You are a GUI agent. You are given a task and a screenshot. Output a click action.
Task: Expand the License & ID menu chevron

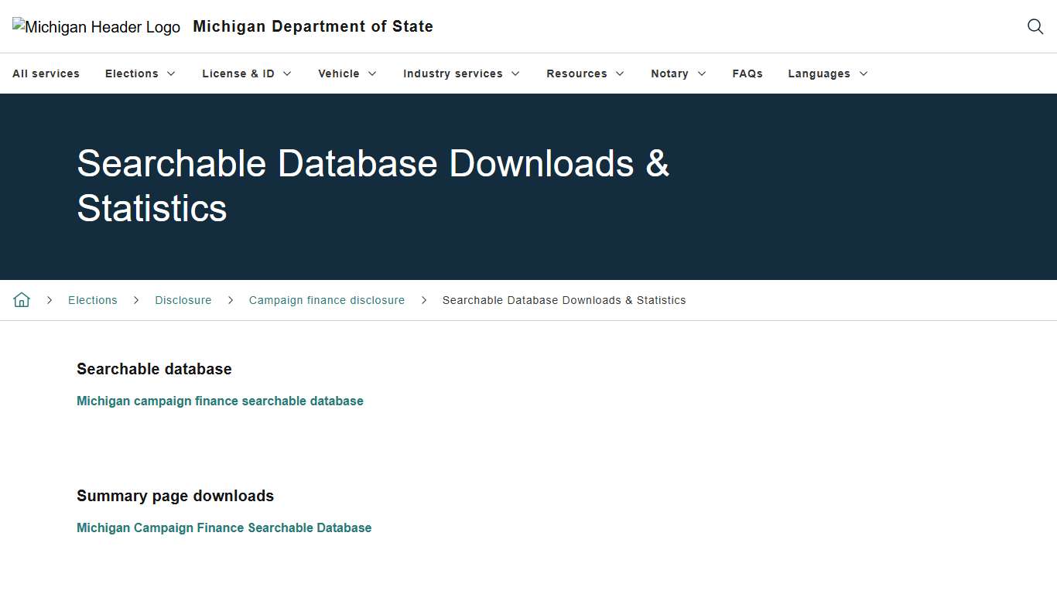click(x=287, y=73)
